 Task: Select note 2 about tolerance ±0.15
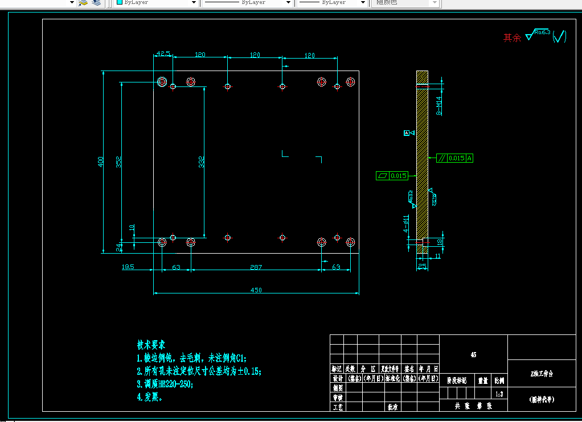199,371
